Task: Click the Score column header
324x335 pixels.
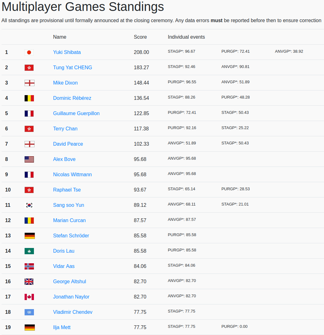Action: (x=140, y=37)
